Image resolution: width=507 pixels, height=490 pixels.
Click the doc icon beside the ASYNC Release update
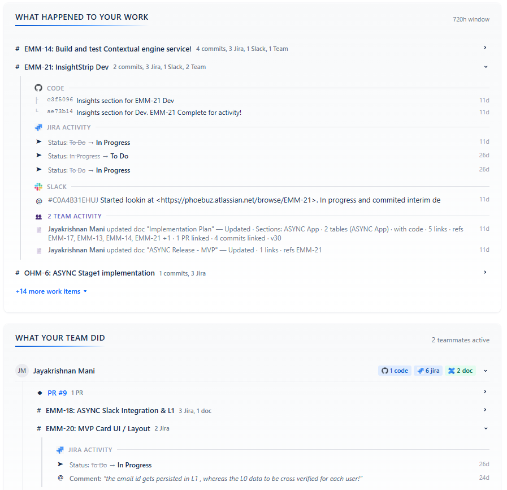point(38,250)
